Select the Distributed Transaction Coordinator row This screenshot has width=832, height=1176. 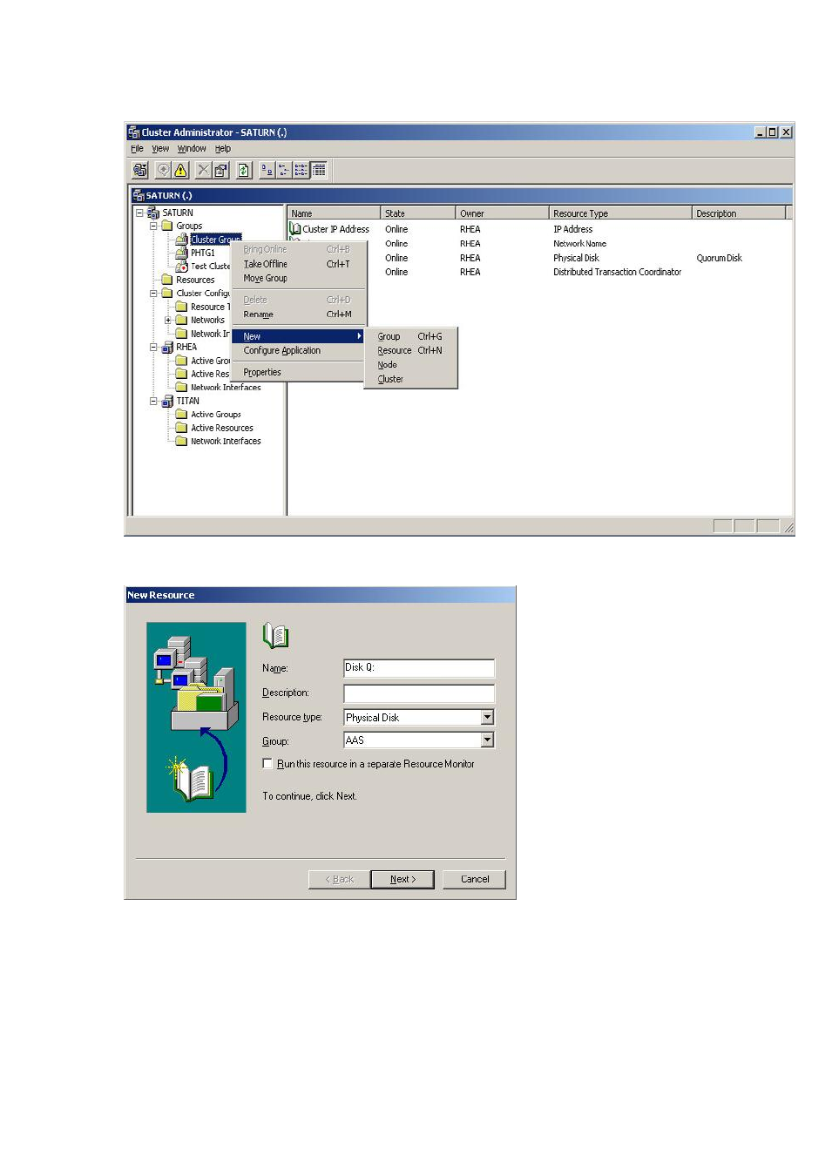click(x=617, y=272)
